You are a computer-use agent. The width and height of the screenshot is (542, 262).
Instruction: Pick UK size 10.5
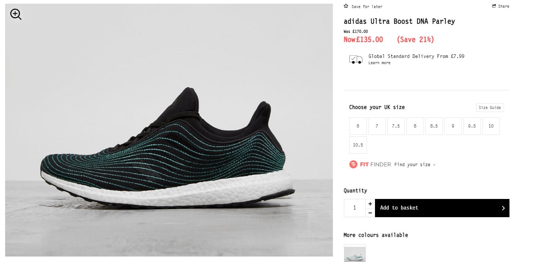[x=358, y=145]
